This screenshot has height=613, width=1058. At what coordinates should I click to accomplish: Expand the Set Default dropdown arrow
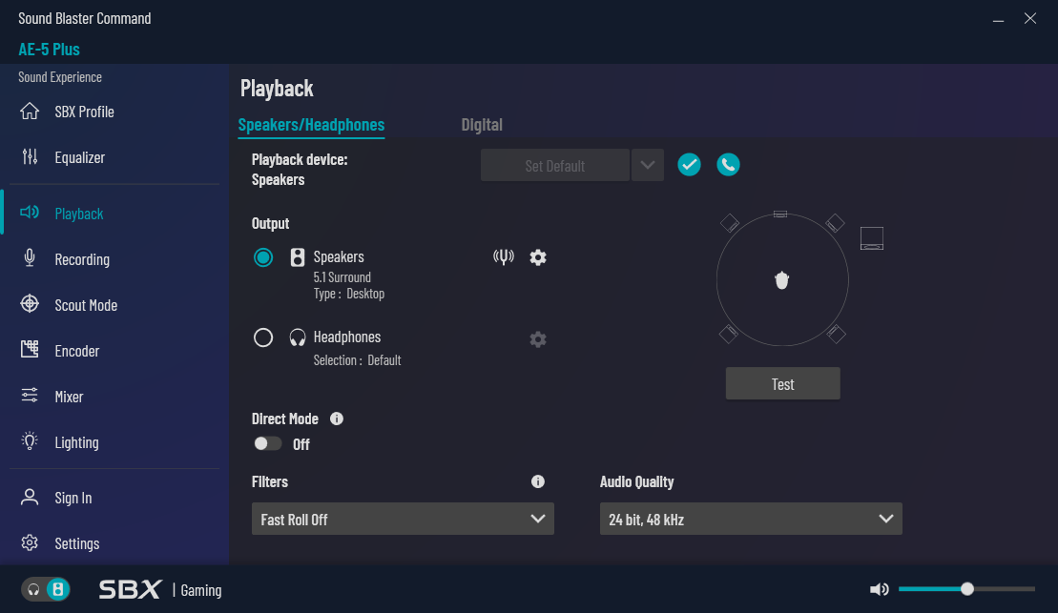pos(648,165)
